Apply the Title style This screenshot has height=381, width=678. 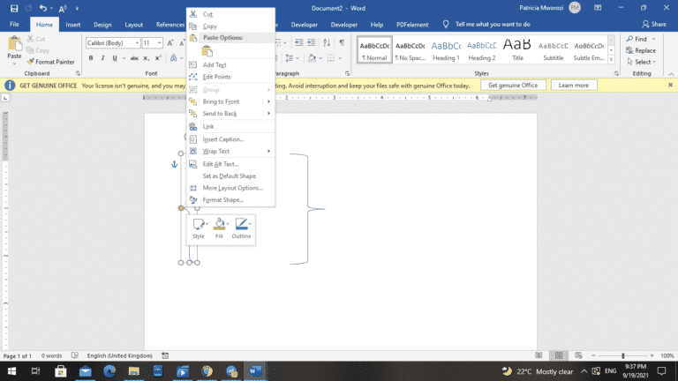coord(517,49)
